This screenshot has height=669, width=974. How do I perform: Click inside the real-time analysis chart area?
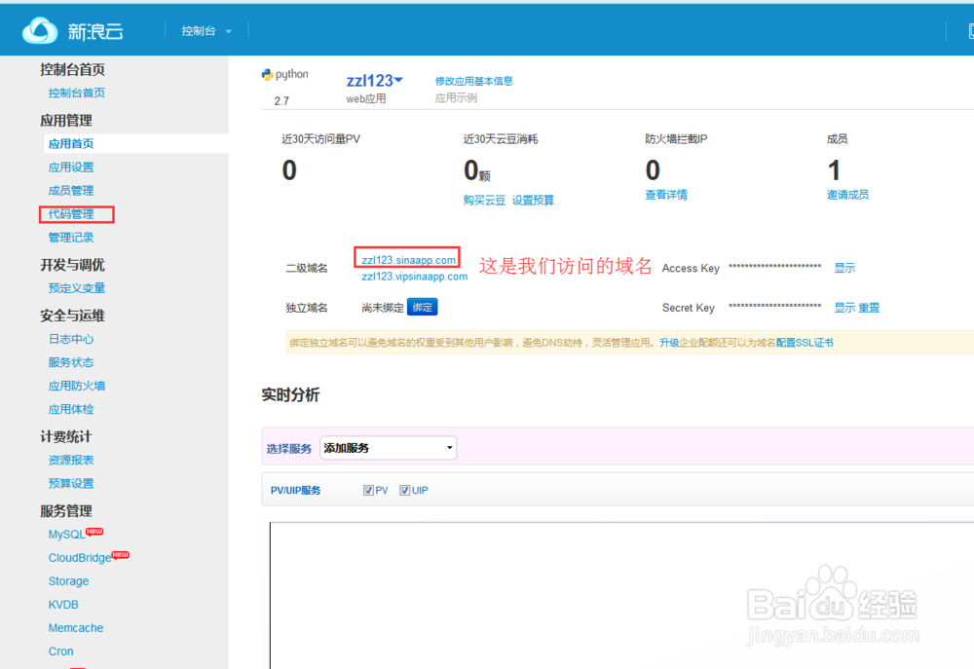621,595
